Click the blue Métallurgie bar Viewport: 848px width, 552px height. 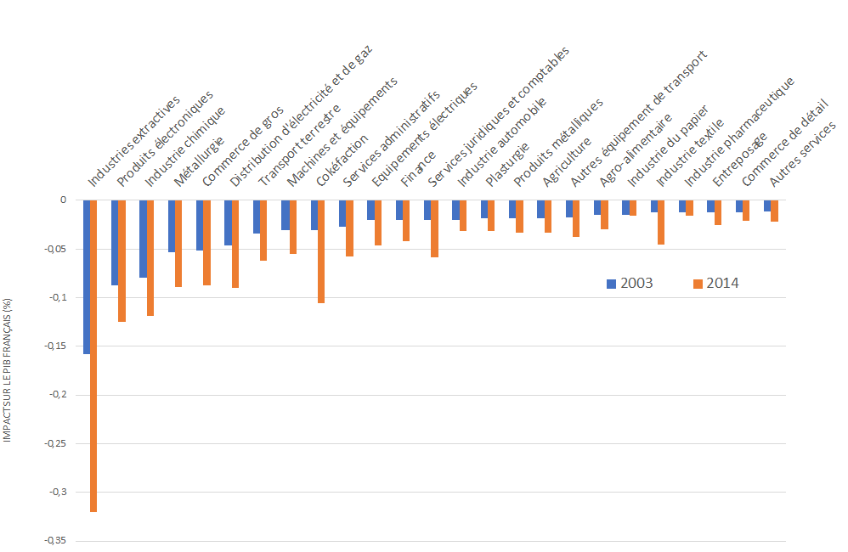pyautogui.click(x=172, y=227)
